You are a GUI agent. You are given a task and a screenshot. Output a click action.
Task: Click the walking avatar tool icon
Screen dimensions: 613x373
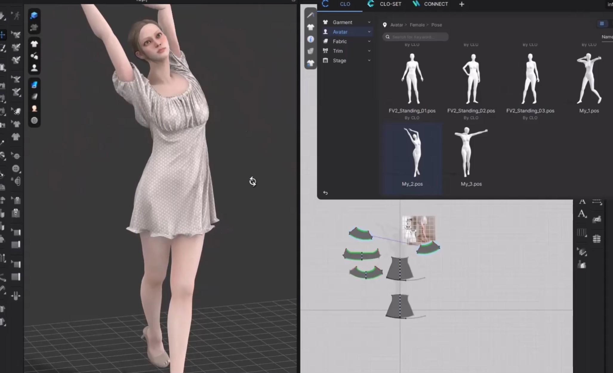click(16, 15)
